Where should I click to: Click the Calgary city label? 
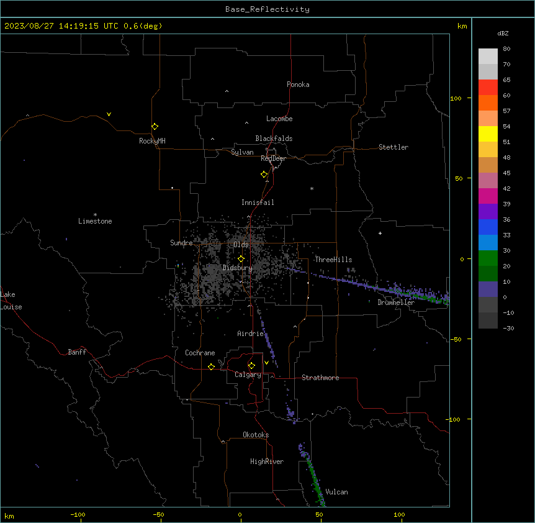[x=248, y=375]
